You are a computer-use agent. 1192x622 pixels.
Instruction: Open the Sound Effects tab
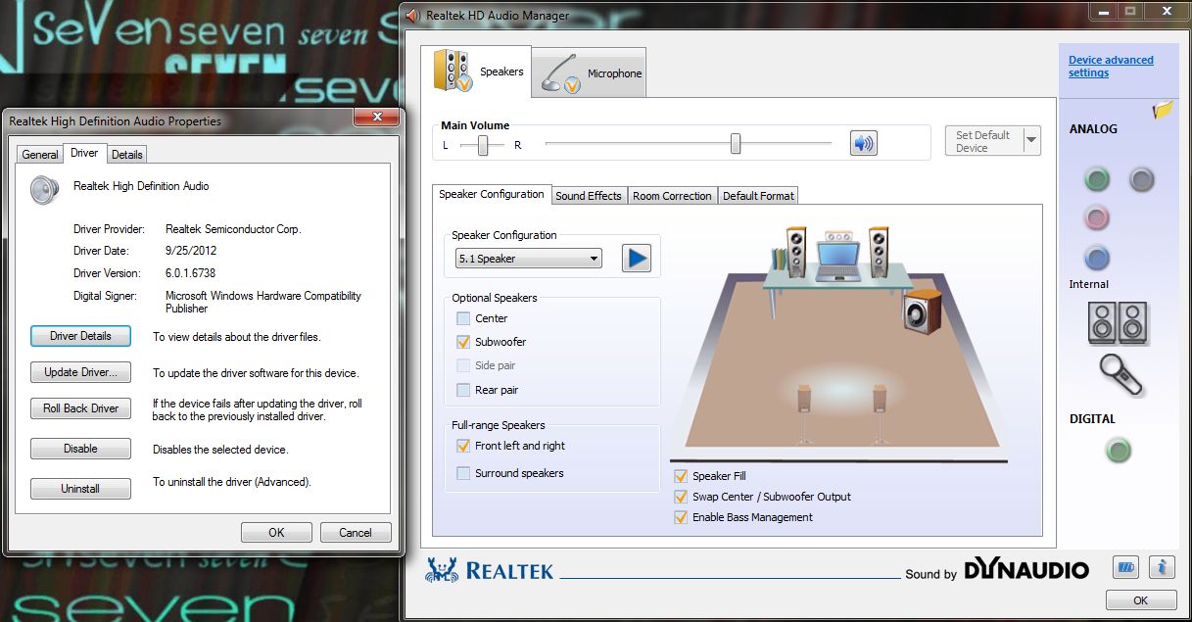[x=589, y=196]
